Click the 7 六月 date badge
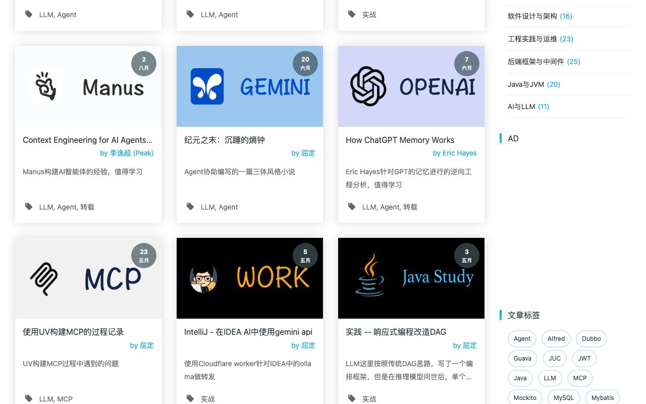The height and width of the screenshot is (404, 646). click(467, 64)
